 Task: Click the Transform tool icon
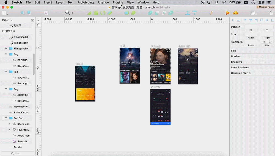[x=96, y=13]
